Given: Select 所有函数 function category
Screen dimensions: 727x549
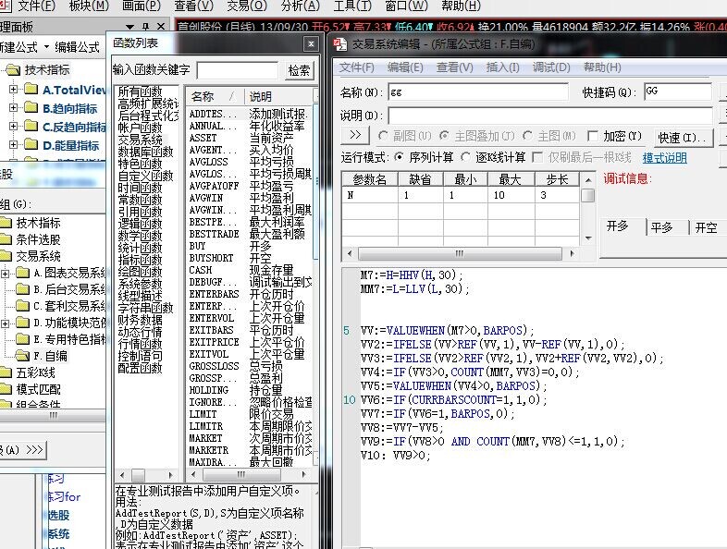Looking at the screenshot, I should pos(140,91).
